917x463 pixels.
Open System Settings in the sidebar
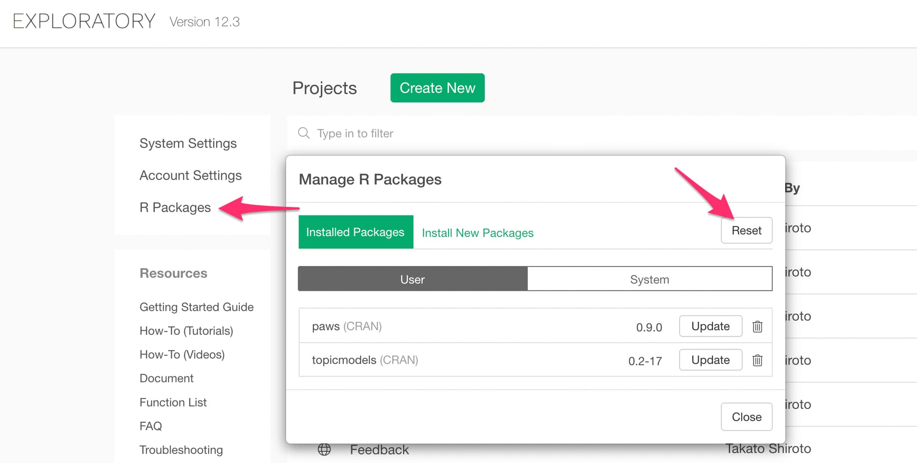click(188, 143)
